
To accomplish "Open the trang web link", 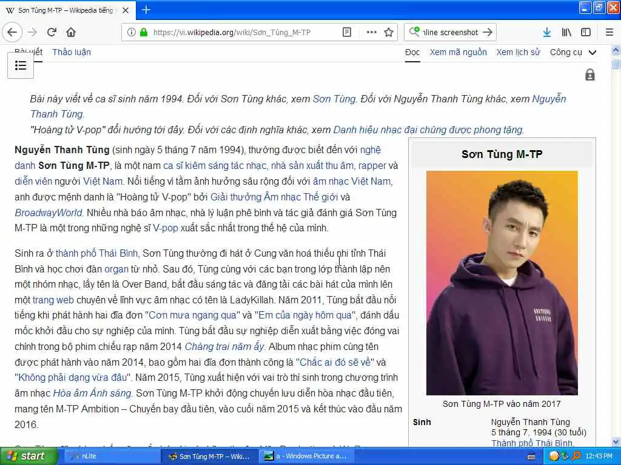I will click(53, 300).
